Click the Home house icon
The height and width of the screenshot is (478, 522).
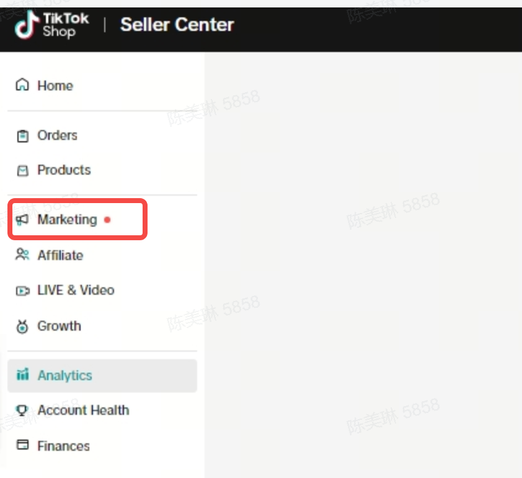(22, 85)
